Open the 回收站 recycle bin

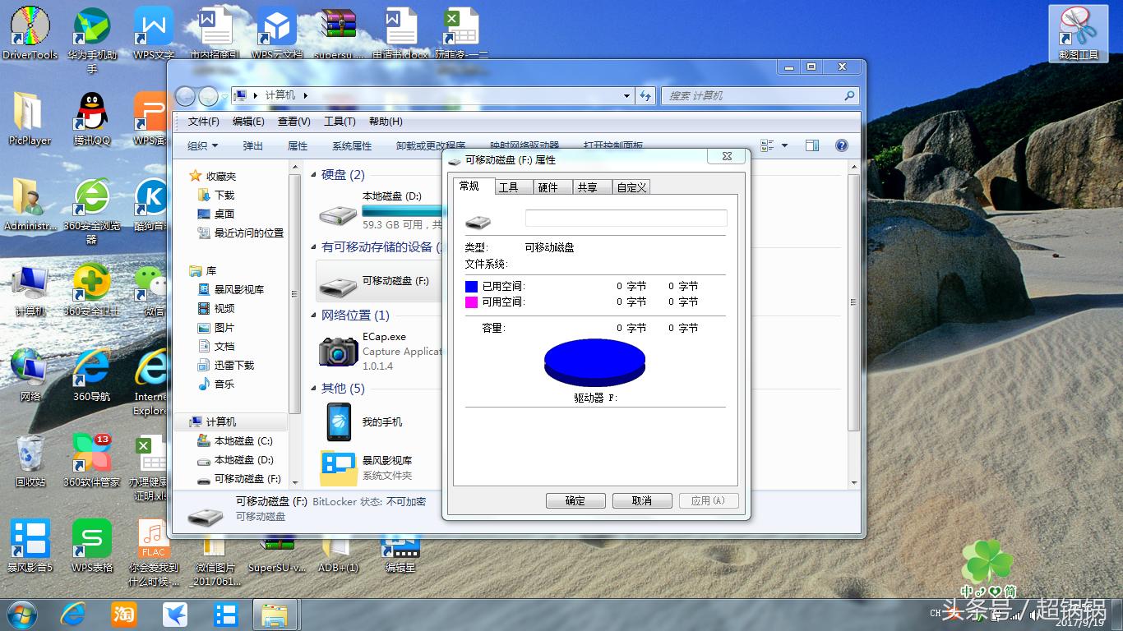[x=29, y=452]
